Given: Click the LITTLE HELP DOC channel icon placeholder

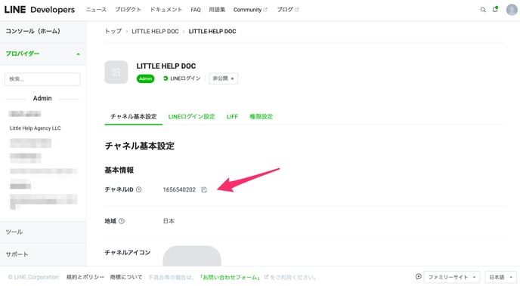Looking at the screenshot, I should pos(116,72).
